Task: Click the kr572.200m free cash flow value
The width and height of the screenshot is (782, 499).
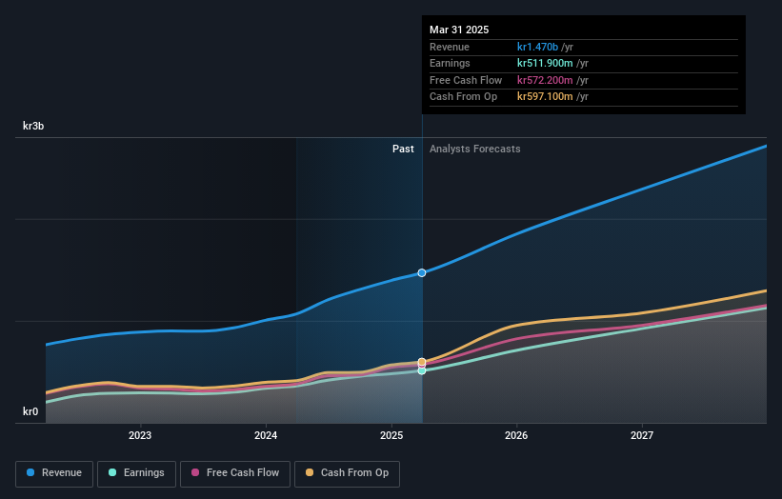Action: point(545,80)
